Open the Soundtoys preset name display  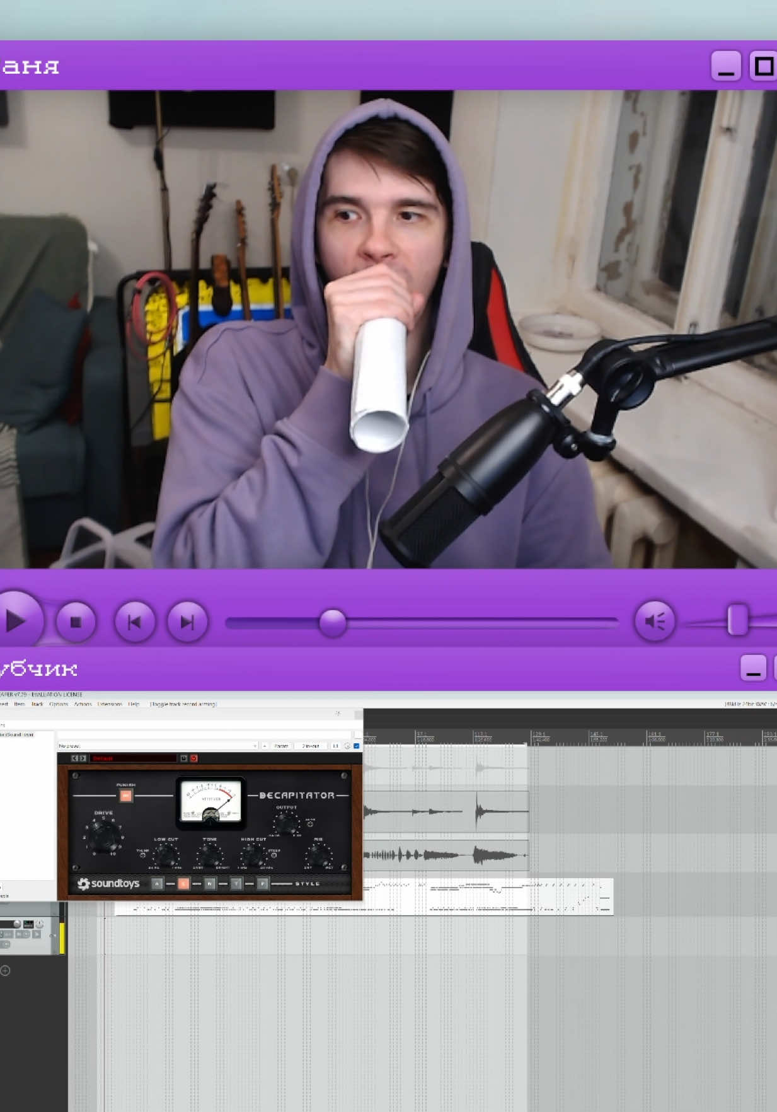[x=134, y=758]
